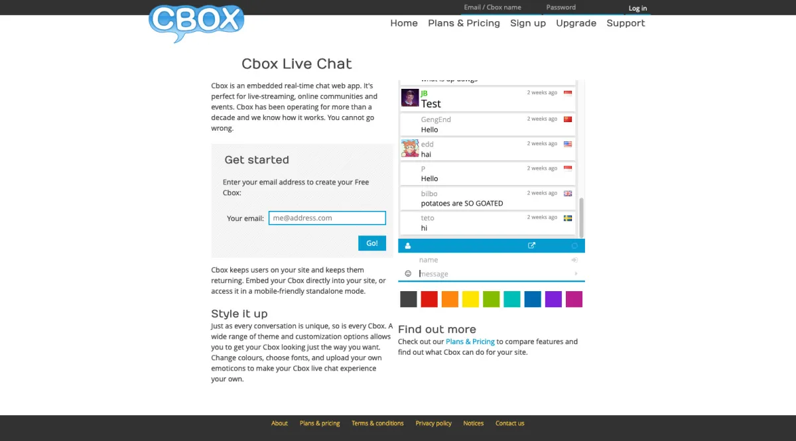Open the Notices footer link

[x=474, y=423]
